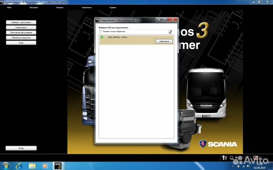This screenshot has width=273, height=170.
Task: Select the SDP3 taskbar button
Action: (58, 166)
